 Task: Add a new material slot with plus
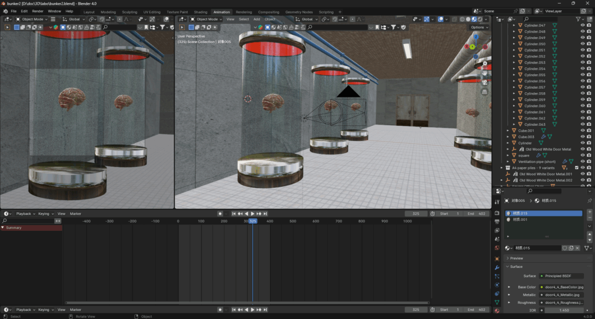coord(590,212)
